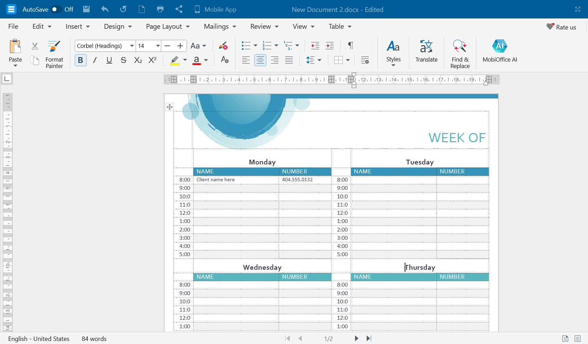Click the Save floppy disk icon
The height and width of the screenshot is (344, 588).
coord(86,9)
